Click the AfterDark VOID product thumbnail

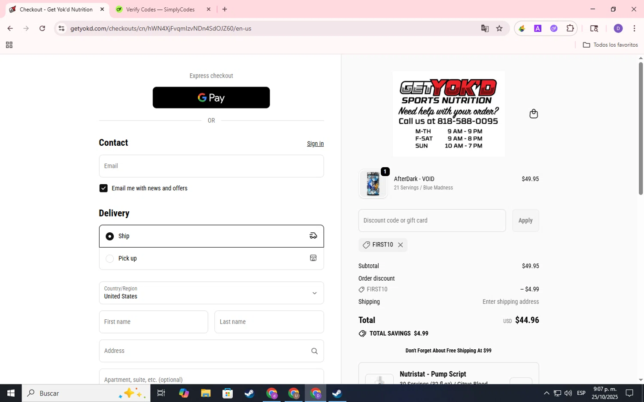click(x=373, y=183)
